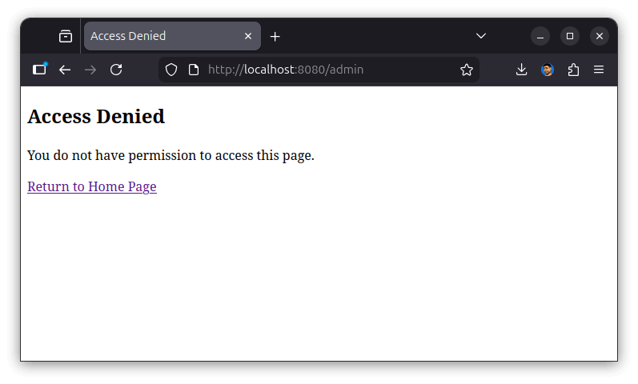Bookmark this page with the star
The image size is (638, 384).
[x=467, y=70]
